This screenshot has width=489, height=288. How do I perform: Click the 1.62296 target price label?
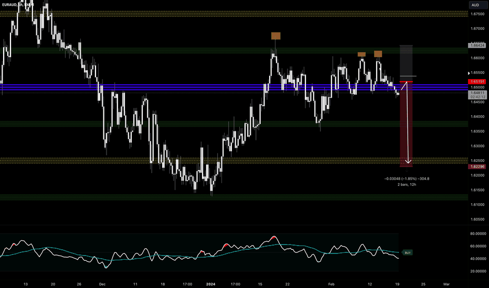(x=477, y=167)
